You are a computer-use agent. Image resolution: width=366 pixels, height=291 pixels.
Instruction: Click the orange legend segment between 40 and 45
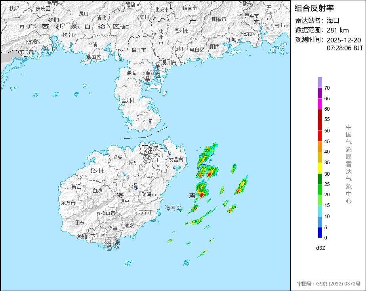320,146
